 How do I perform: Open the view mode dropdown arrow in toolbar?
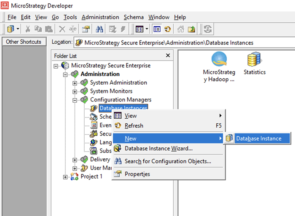tap(147, 29)
